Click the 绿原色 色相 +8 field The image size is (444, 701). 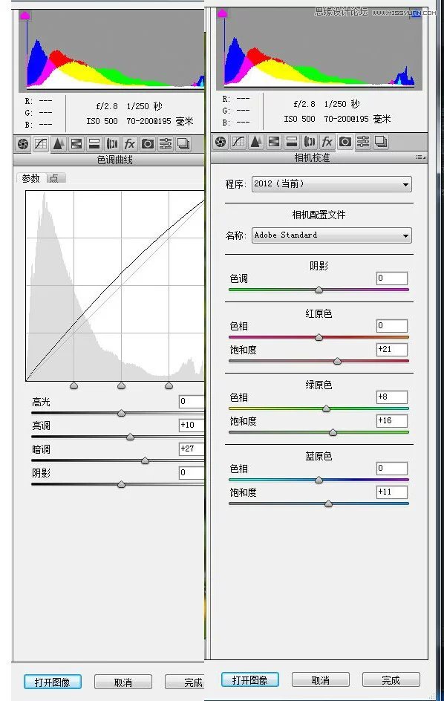392,397
